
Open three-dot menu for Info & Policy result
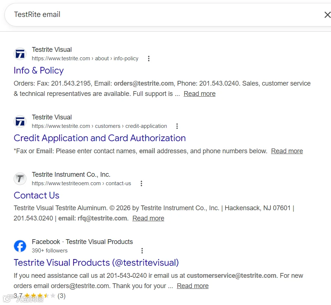(149, 58)
